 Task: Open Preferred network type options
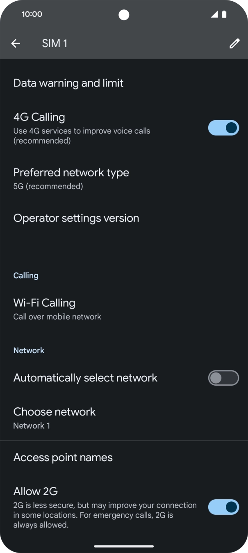click(71, 177)
